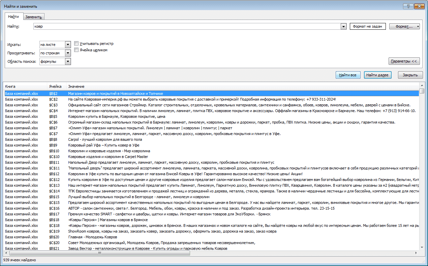428x266 pixels.
Task: Click the Закрыть button
Action: (x=410, y=75)
